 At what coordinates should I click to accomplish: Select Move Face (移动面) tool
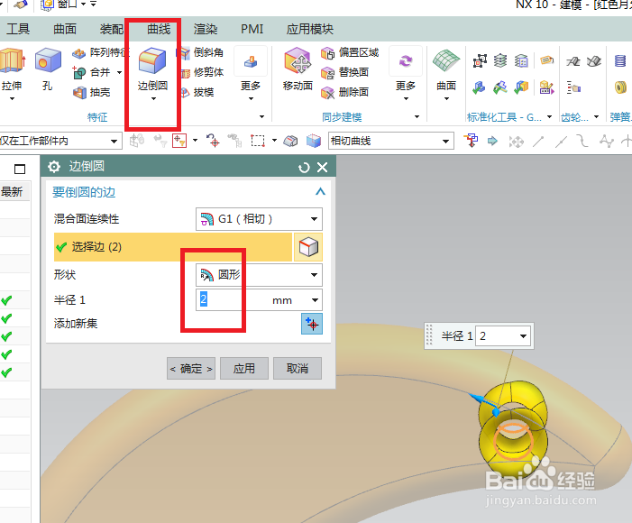coord(298,69)
